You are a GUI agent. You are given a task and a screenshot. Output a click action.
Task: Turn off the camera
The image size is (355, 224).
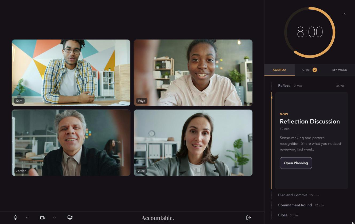point(43,218)
